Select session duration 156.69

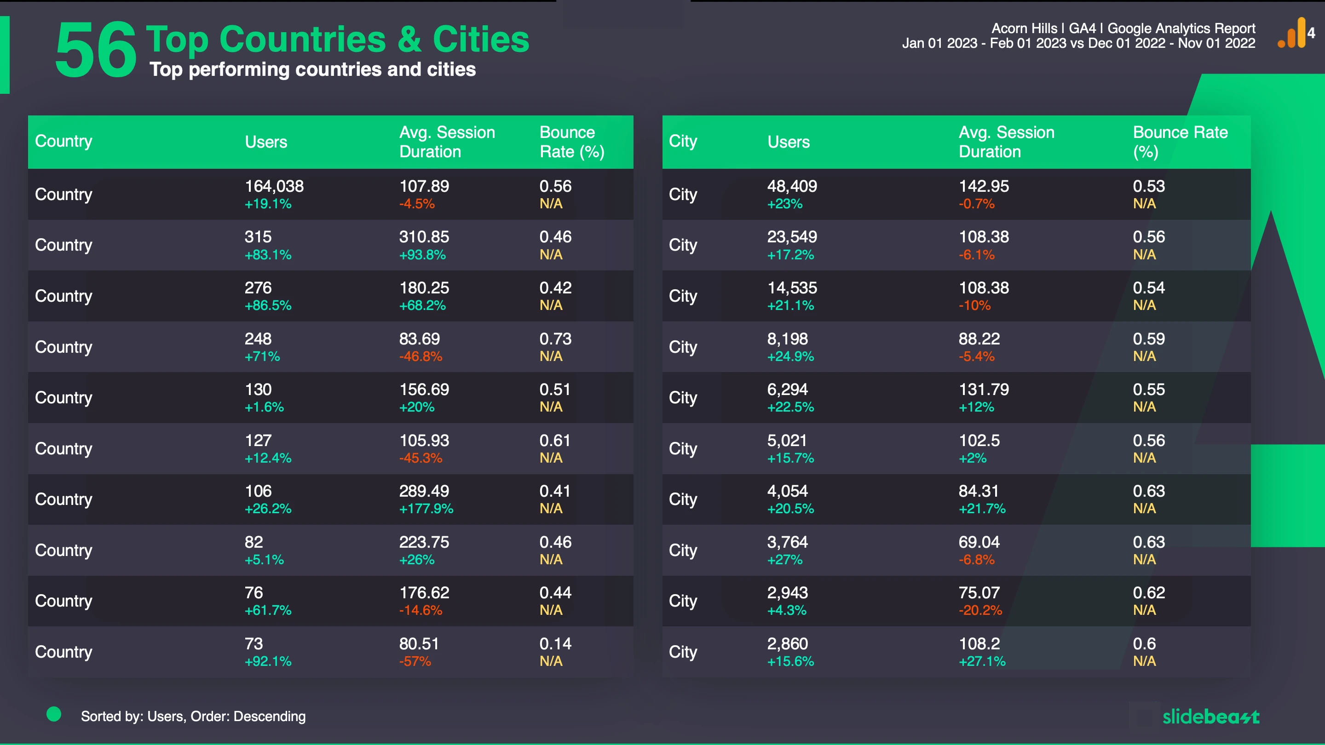tap(424, 390)
